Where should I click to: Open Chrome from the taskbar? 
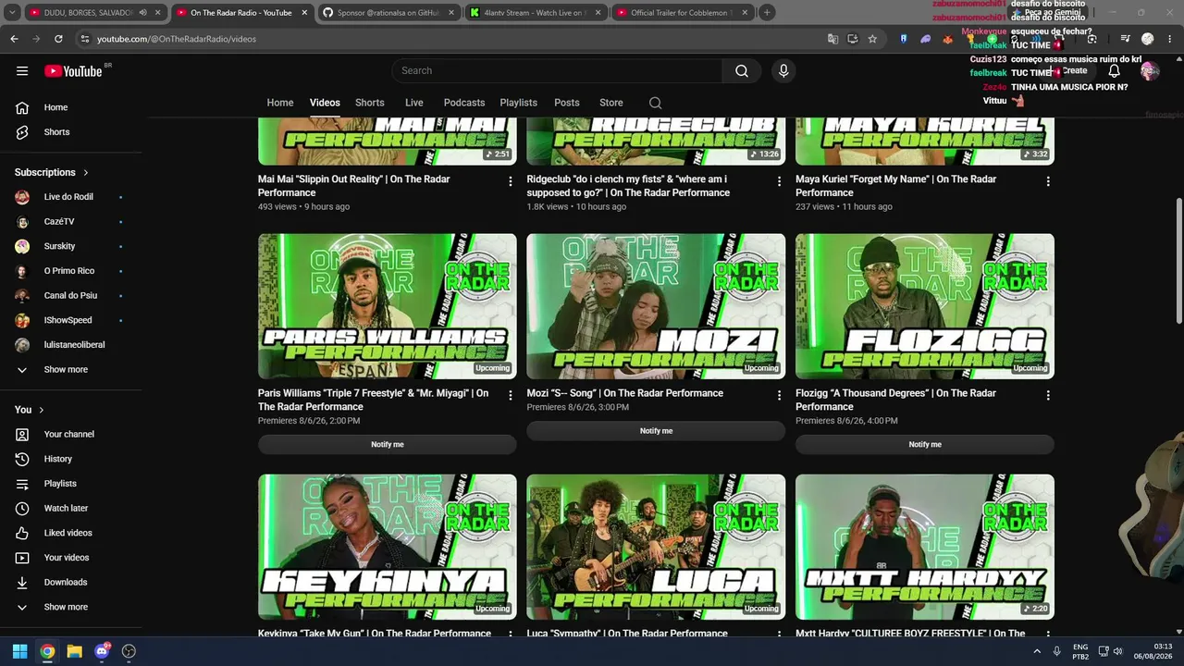point(47,651)
